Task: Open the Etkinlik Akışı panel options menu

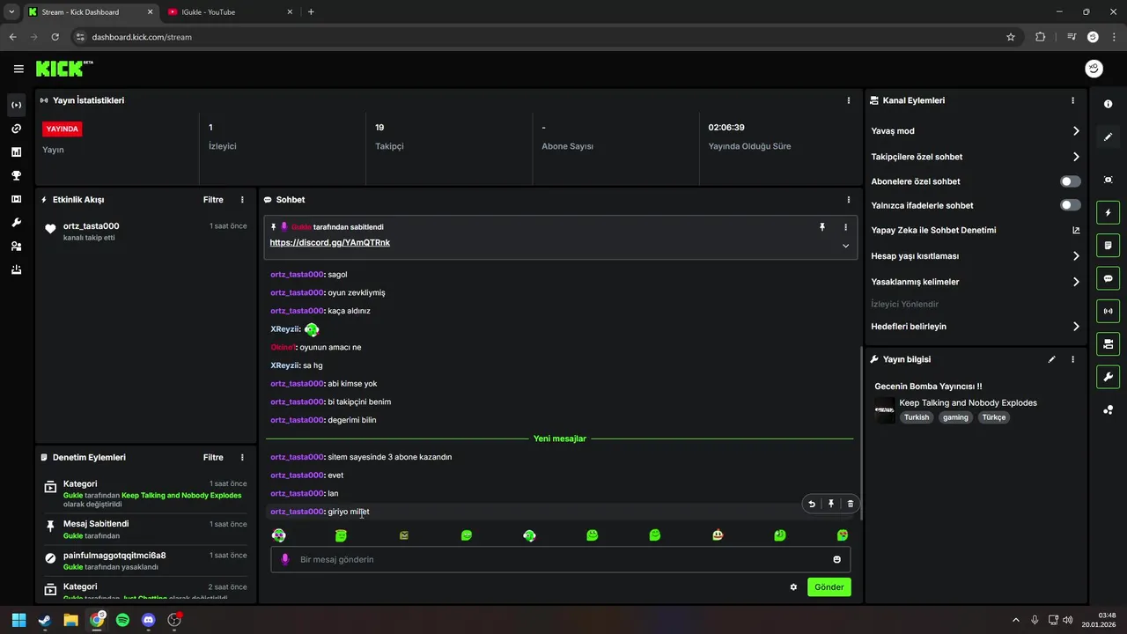Action: tap(242, 200)
